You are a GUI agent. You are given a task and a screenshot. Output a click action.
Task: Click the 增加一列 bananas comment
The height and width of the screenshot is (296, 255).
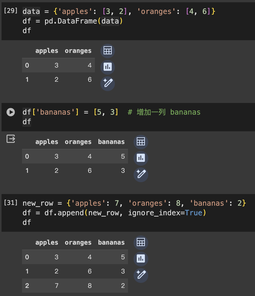[164, 112]
